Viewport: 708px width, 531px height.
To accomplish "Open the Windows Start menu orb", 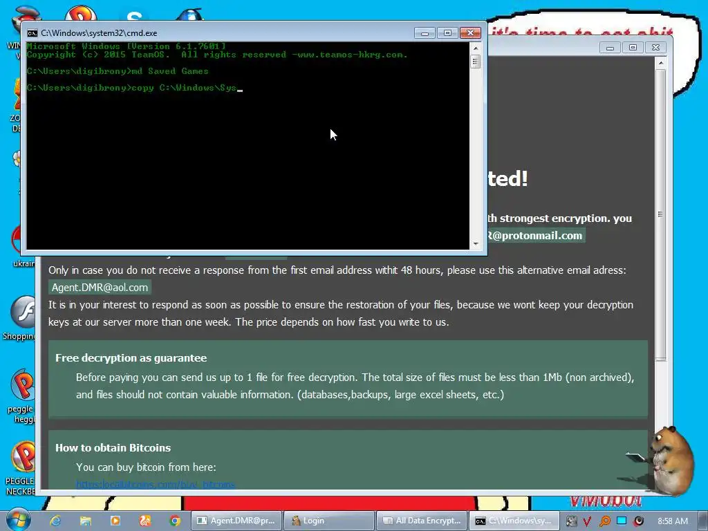I will (18, 520).
